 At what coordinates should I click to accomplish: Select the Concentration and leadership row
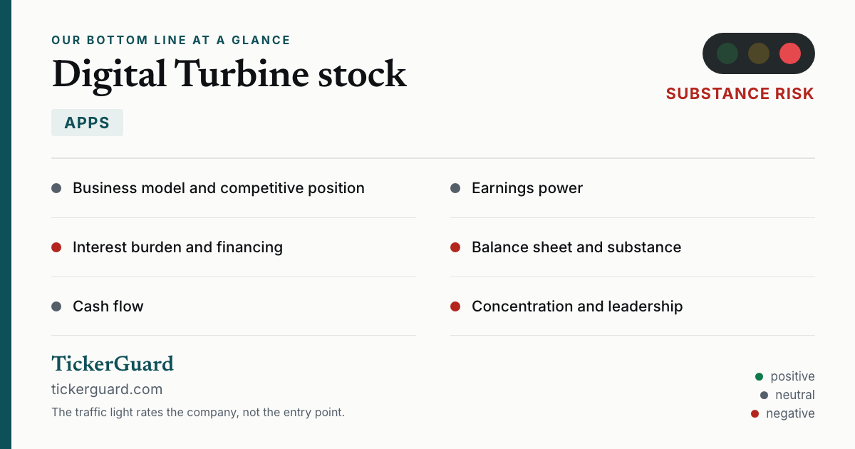pyautogui.click(x=633, y=306)
